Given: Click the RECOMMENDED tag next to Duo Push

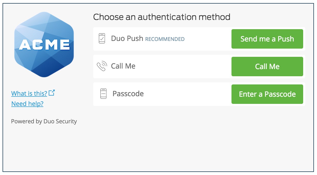Looking at the screenshot, I should (165, 39).
